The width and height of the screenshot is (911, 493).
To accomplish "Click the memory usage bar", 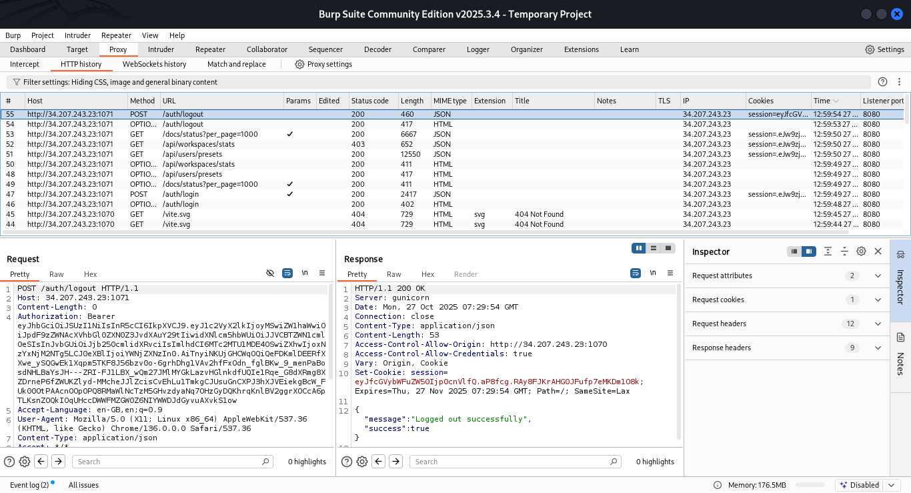I will [810, 485].
